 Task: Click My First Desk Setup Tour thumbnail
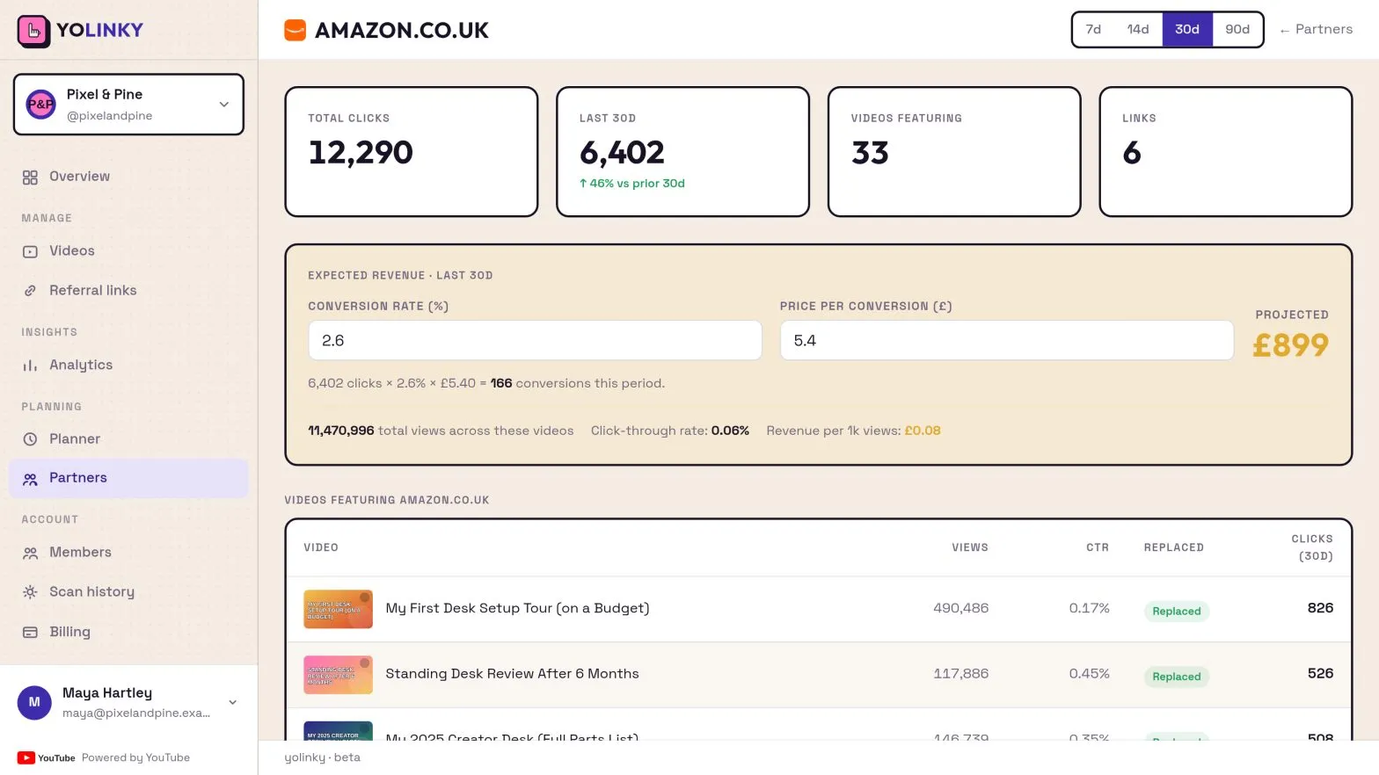pyautogui.click(x=338, y=610)
